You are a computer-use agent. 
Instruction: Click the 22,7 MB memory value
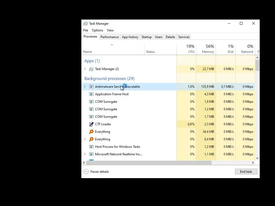point(208,69)
